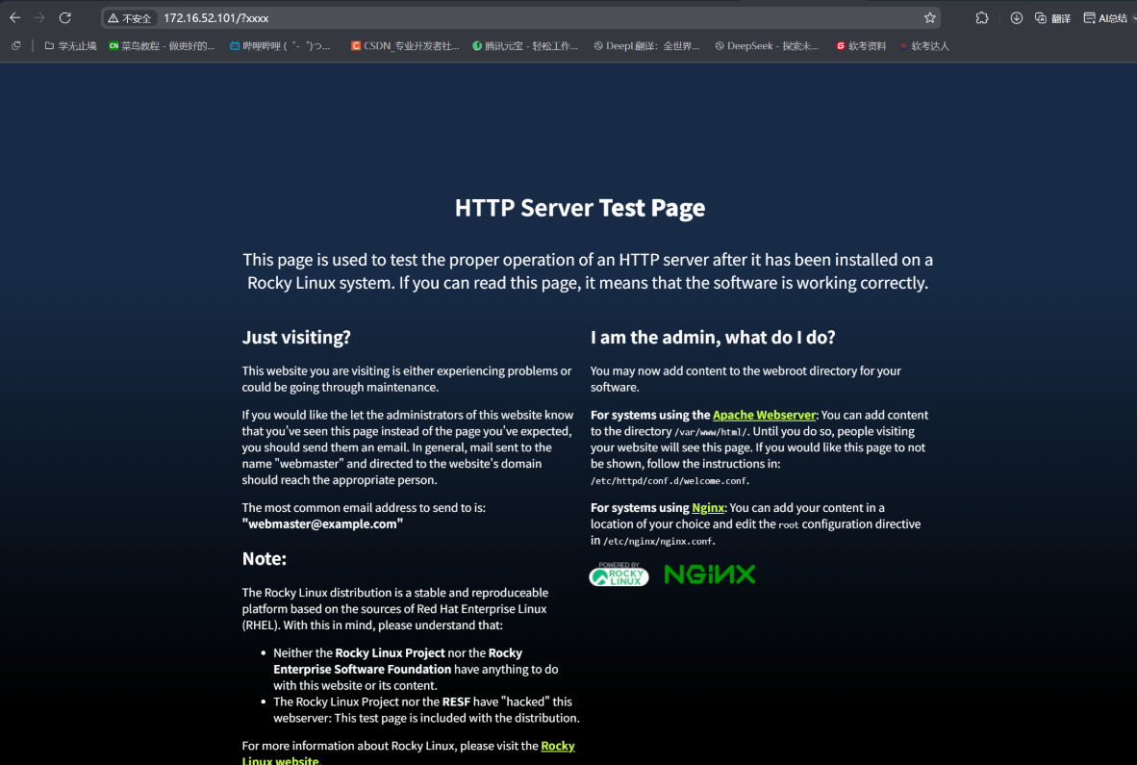Click the /var/www/html/ directory text
The image size is (1137, 765).
[711, 432]
